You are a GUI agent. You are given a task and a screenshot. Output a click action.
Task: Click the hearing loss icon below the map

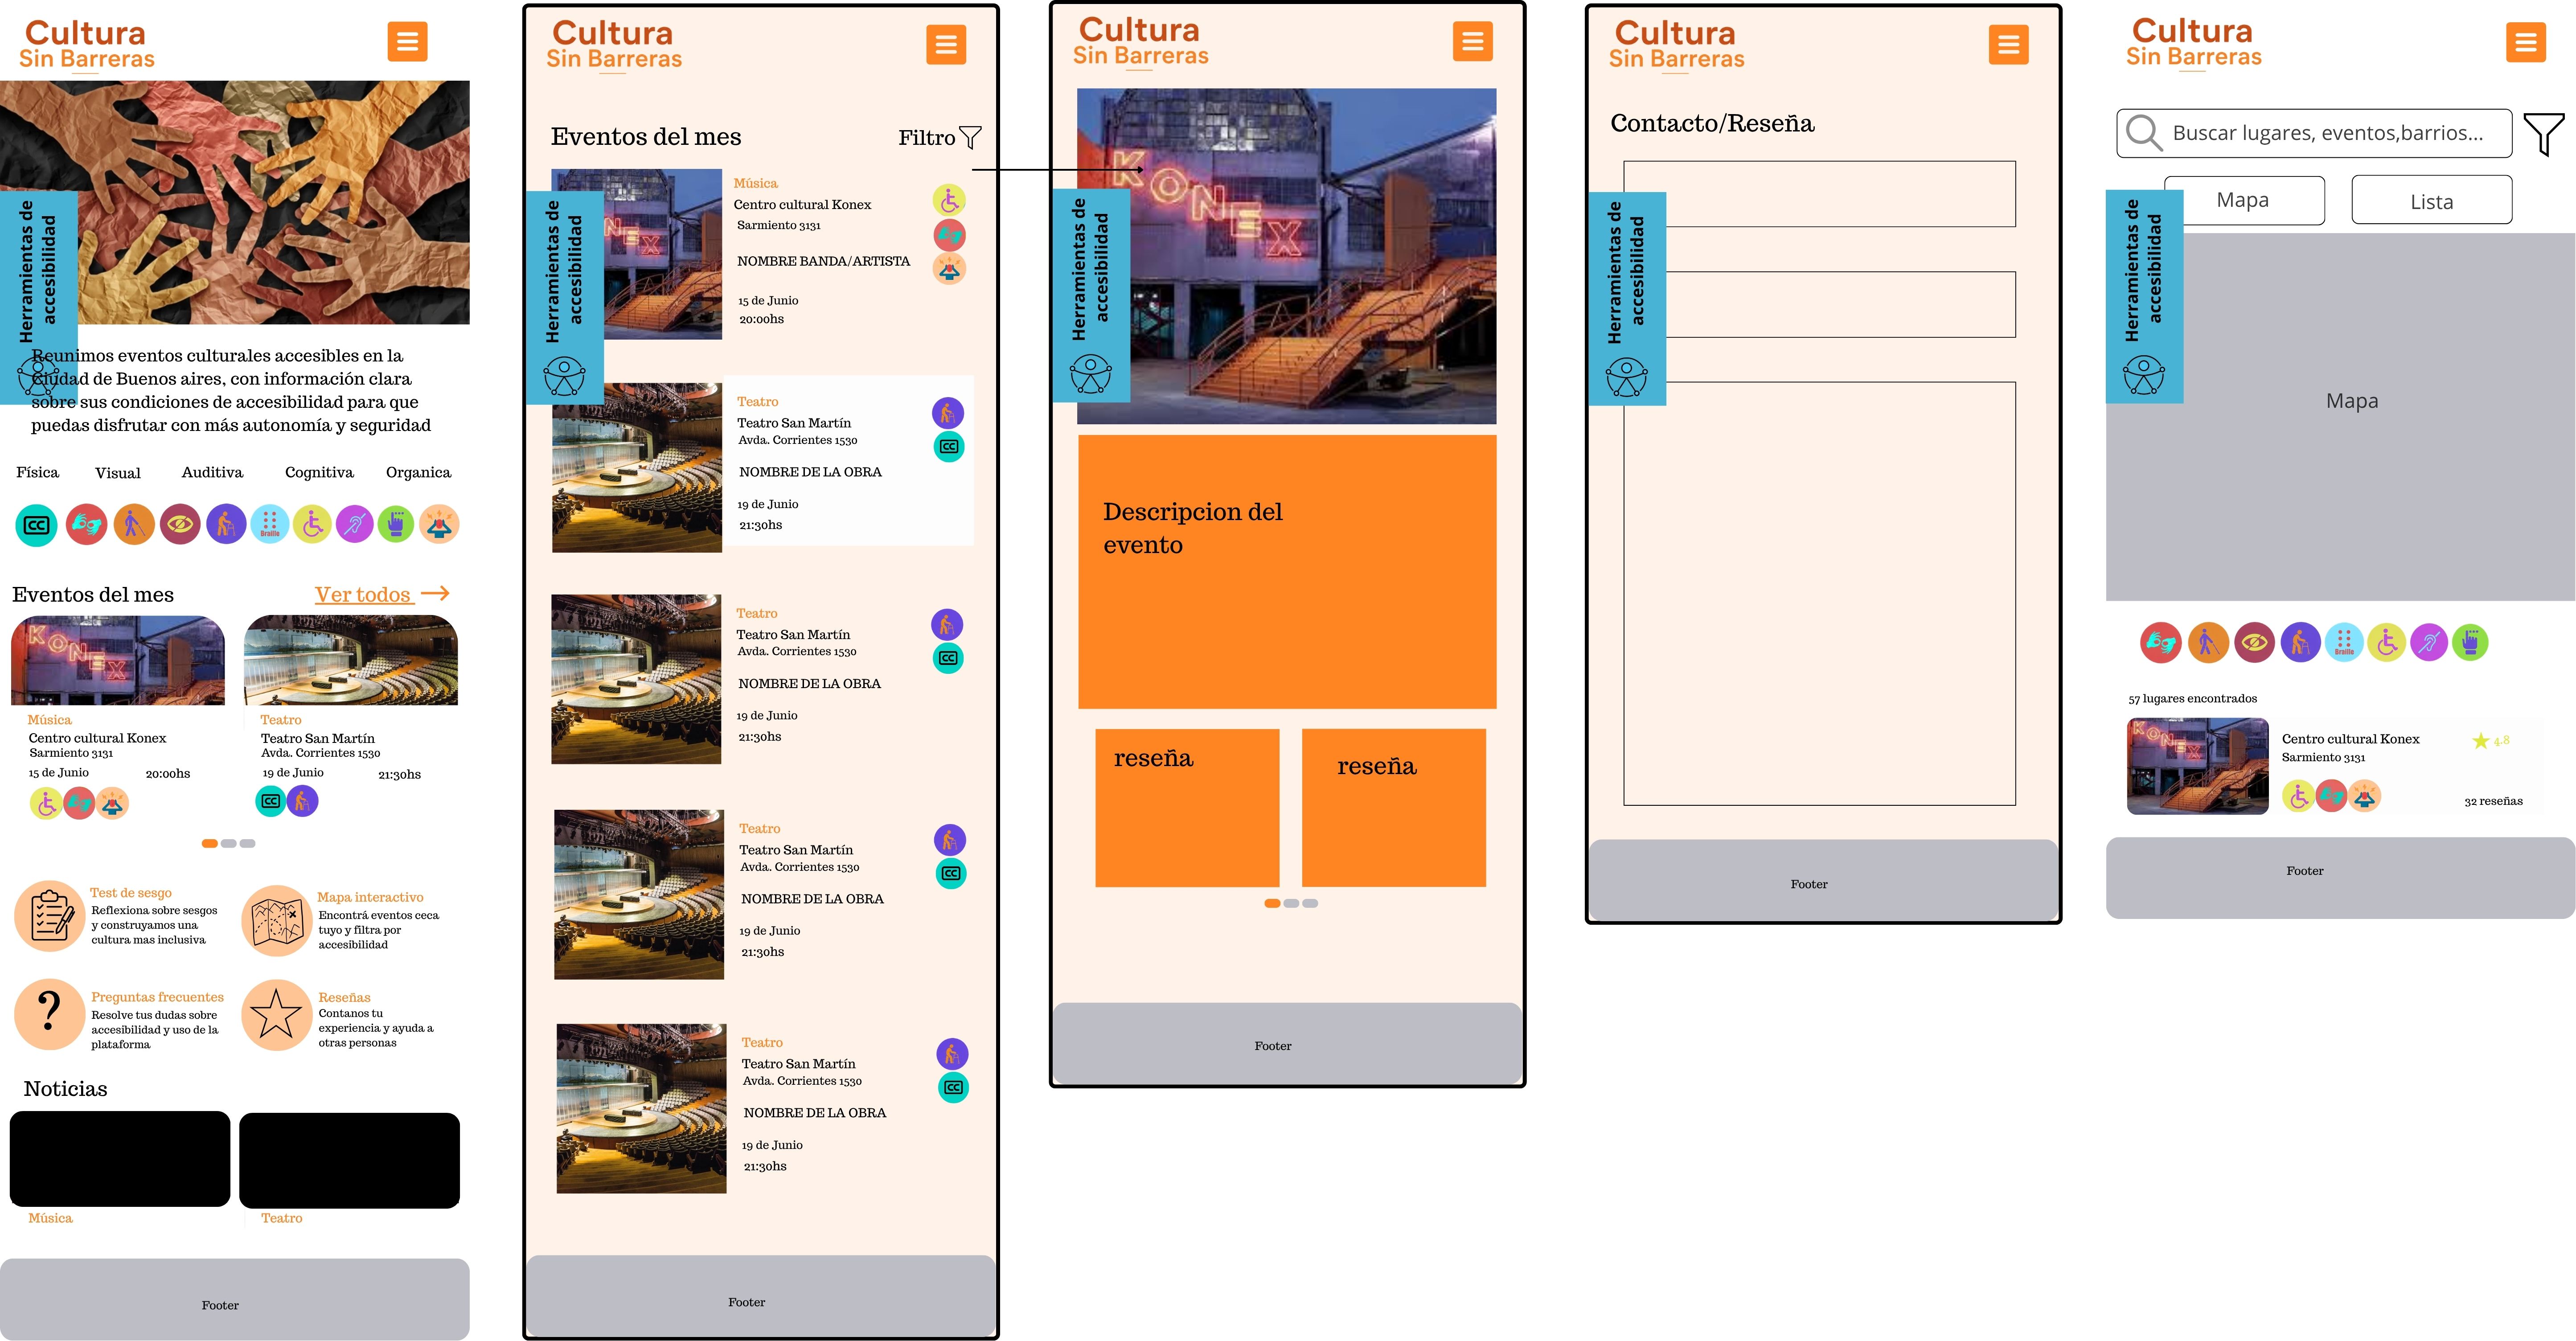(x=2429, y=642)
